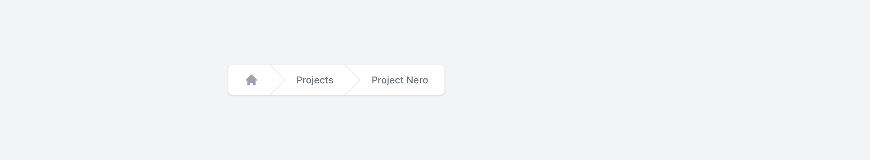Viewport: 870px width, 160px height.
Task: Hit the house-shaped Home button
Action: 251,80
